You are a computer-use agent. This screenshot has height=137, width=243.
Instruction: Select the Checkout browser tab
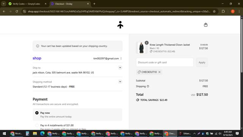(x=70, y=4)
